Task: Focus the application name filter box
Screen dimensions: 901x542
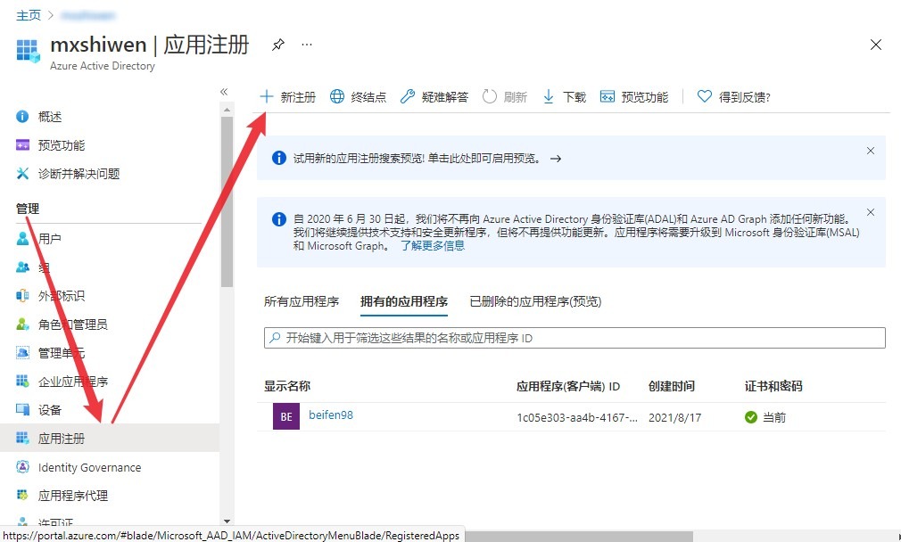Action: pyautogui.click(x=574, y=338)
